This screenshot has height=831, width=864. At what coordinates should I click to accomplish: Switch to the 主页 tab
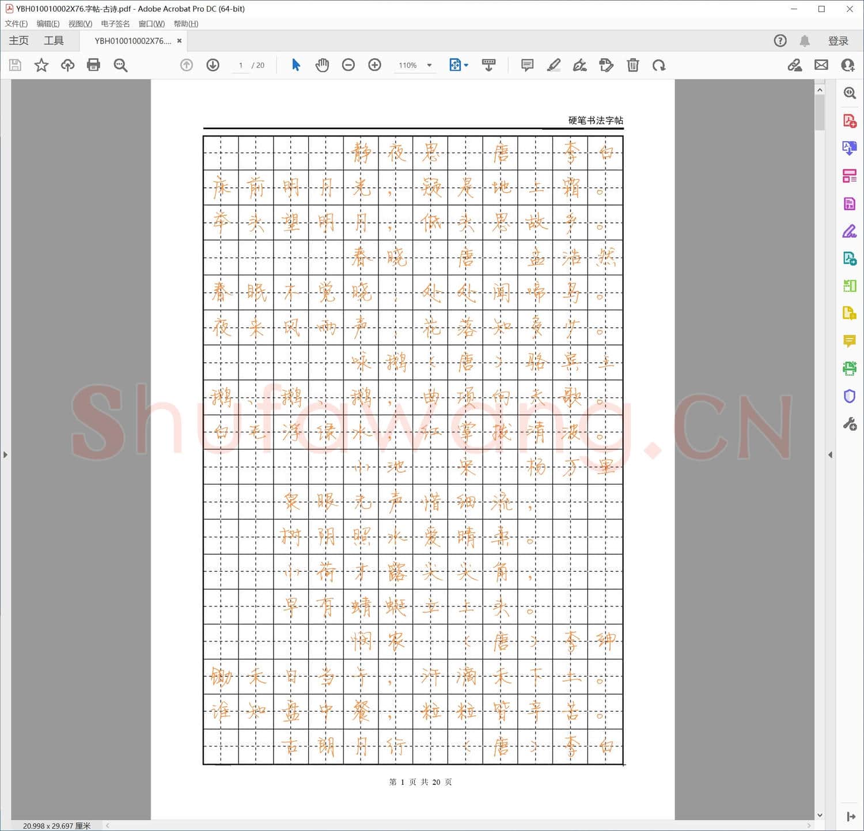(x=18, y=40)
